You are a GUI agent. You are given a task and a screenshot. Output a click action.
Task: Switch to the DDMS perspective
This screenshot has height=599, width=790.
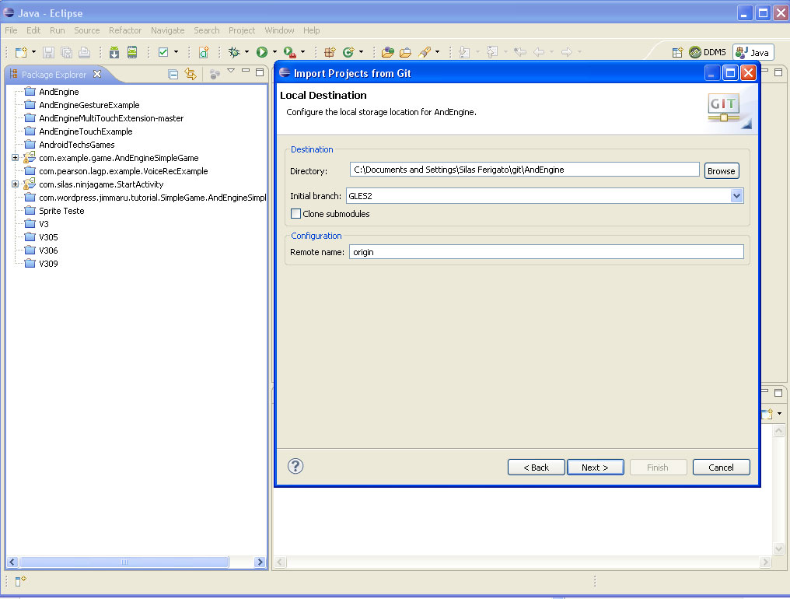[708, 52]
